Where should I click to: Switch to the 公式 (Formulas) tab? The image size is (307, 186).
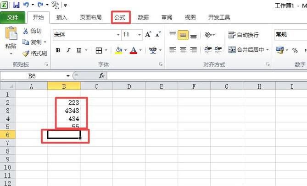click(120, 17)
